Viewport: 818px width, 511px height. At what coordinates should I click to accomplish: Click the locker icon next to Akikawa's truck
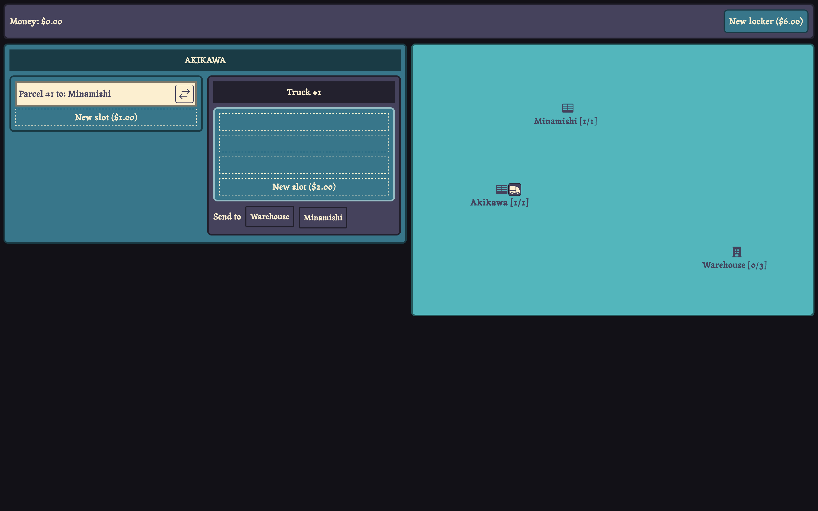pos(501,189)
